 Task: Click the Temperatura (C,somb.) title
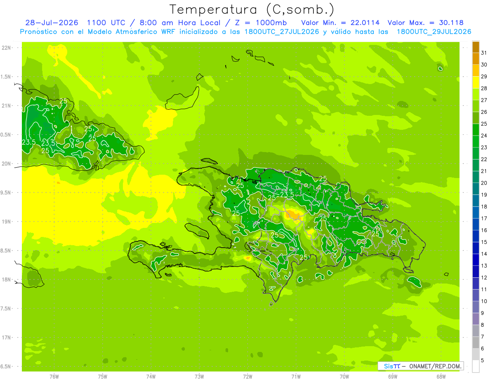coord(252,9)
